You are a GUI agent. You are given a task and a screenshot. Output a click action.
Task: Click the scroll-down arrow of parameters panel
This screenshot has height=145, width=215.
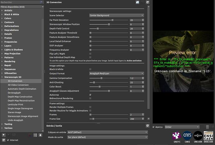coord(149,118)
